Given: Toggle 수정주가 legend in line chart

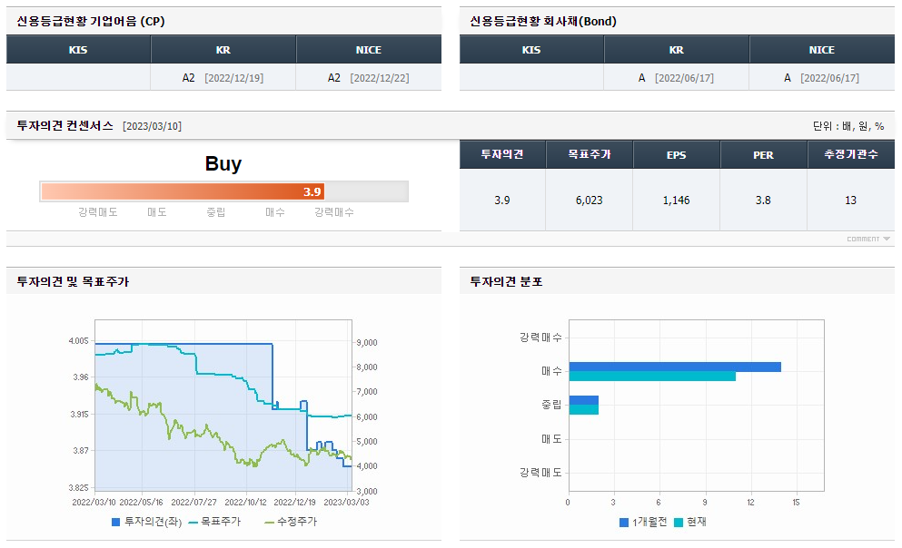Looking at the screenshot, I should tap(291, 522).
